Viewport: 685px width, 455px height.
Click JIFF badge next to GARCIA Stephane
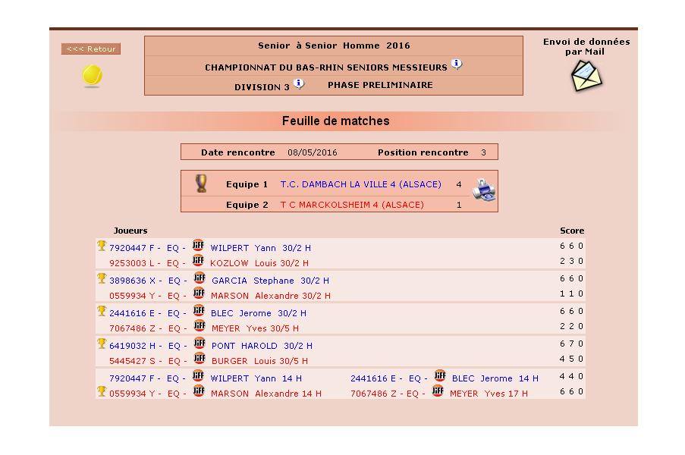[200, 278]
